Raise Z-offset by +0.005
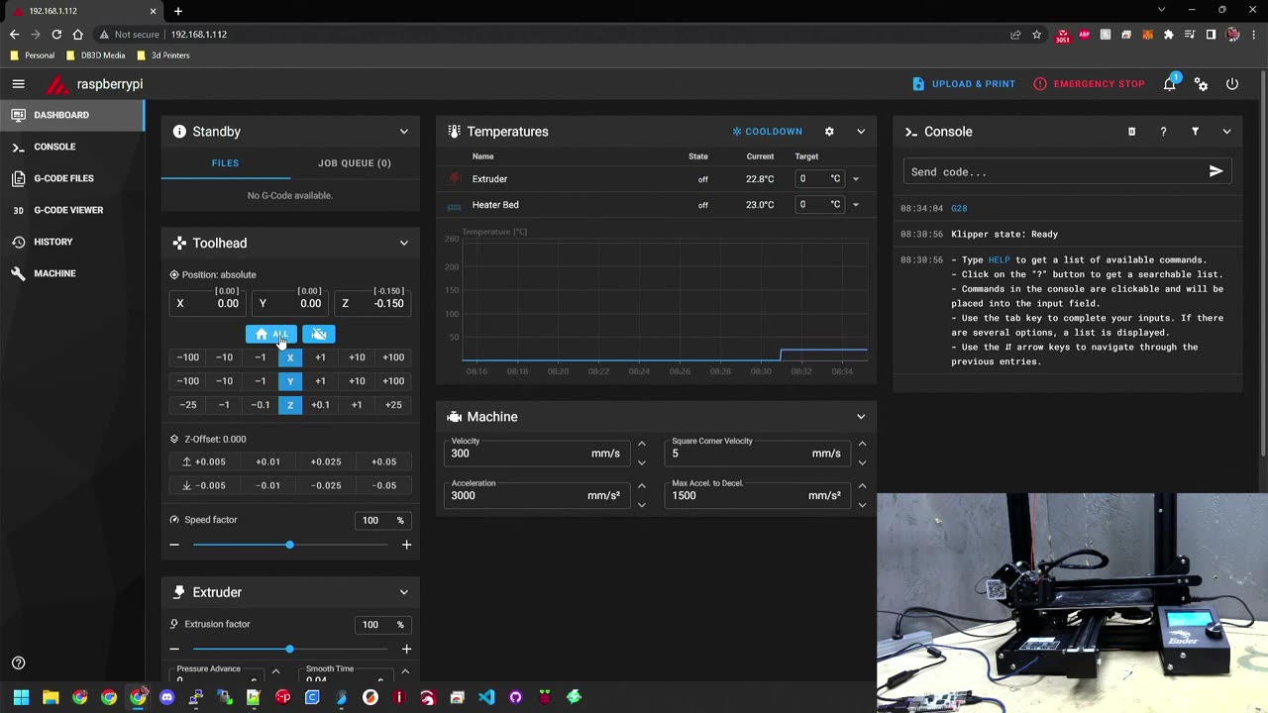 203,461
